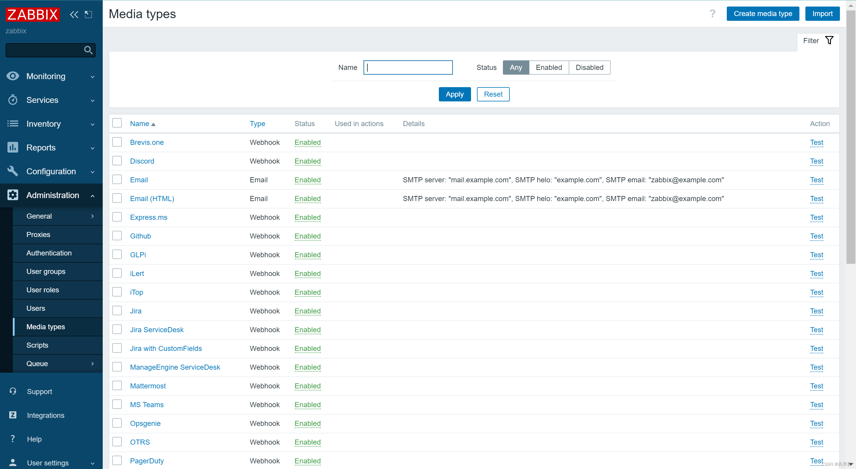
Task: Select the Enabled status filter option
Action: click(x=549, y=68)
